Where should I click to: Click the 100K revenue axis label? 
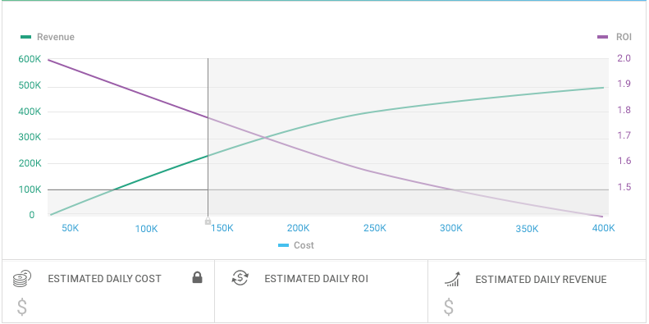pos(30,189)
